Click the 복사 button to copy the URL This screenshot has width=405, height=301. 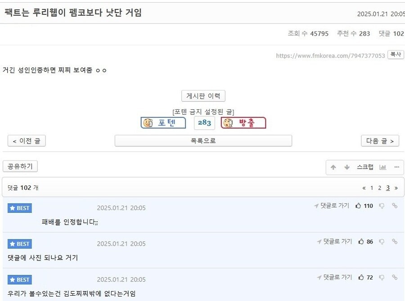[396, 54]
